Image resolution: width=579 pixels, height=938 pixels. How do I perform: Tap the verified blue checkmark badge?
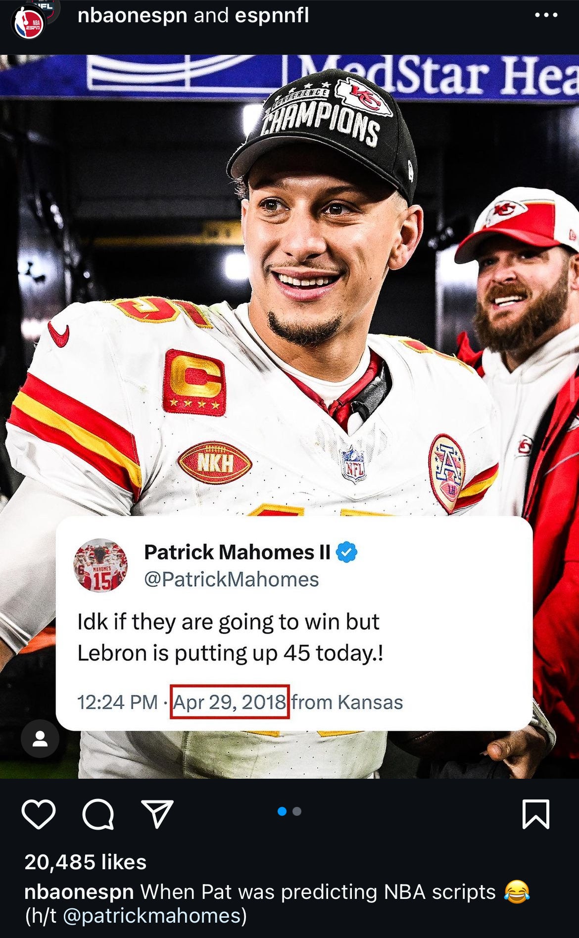tap(347, 552)
